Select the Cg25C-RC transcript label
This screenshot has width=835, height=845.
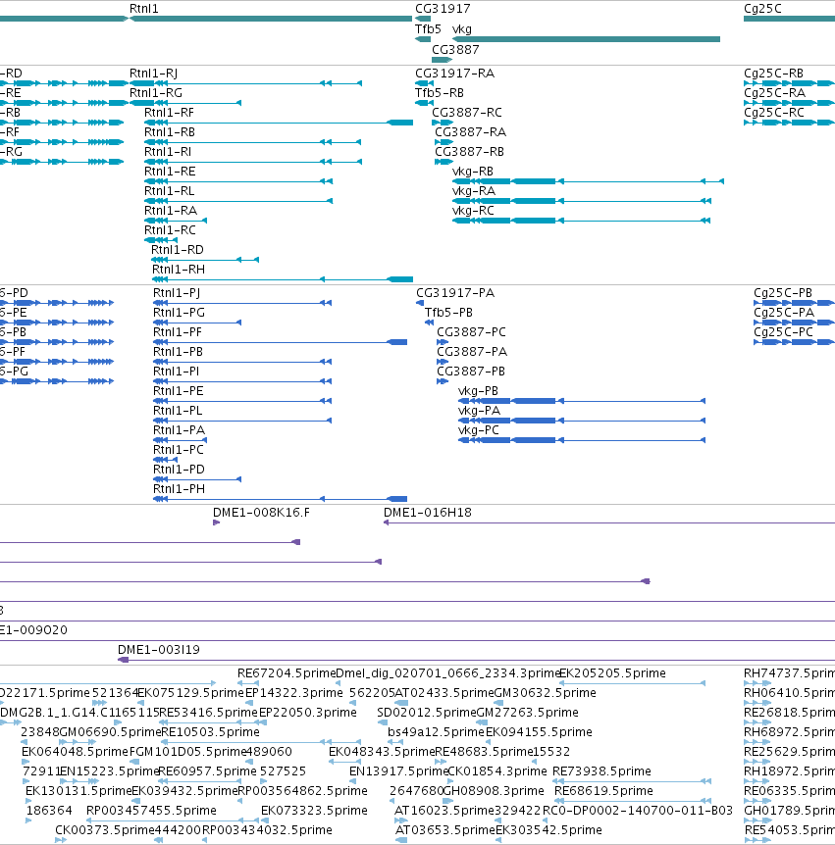click(x=774, y=113)
